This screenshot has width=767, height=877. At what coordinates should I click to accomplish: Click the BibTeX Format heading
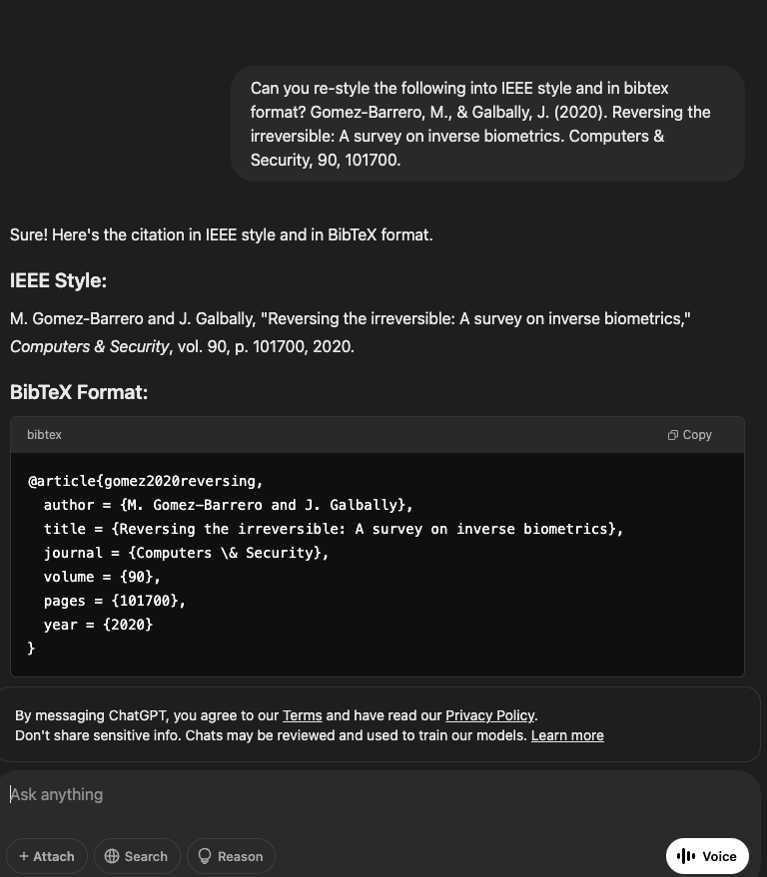[79, 392]
